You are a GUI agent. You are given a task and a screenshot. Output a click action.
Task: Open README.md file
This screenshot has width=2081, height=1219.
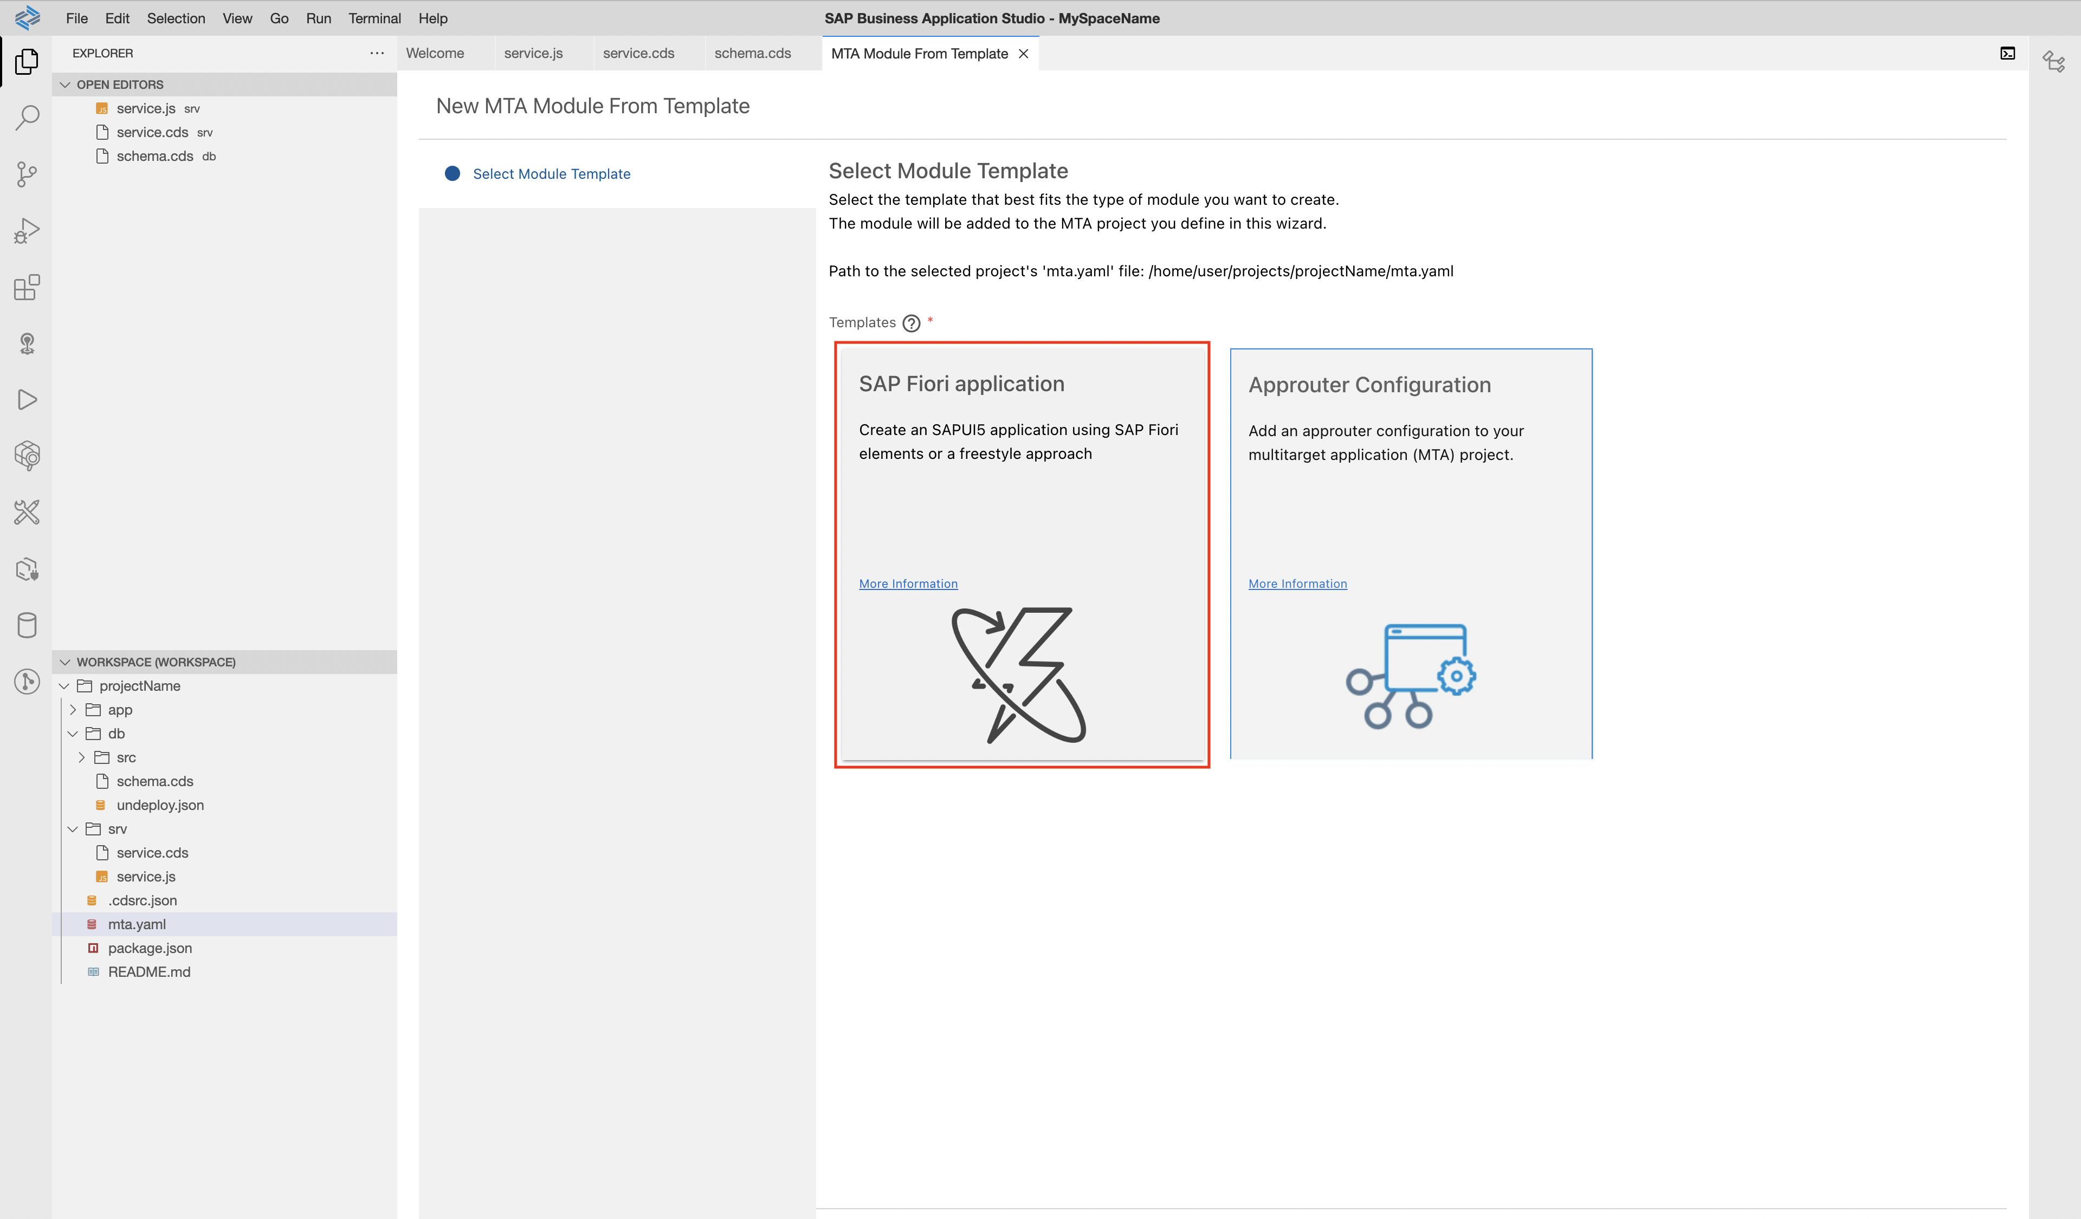pos(224,972)
